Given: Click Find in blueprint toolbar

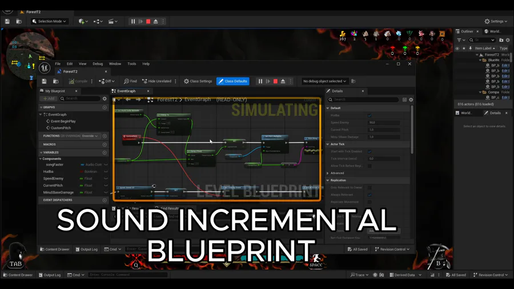Looking at the screenshot, I should [130, 81].
